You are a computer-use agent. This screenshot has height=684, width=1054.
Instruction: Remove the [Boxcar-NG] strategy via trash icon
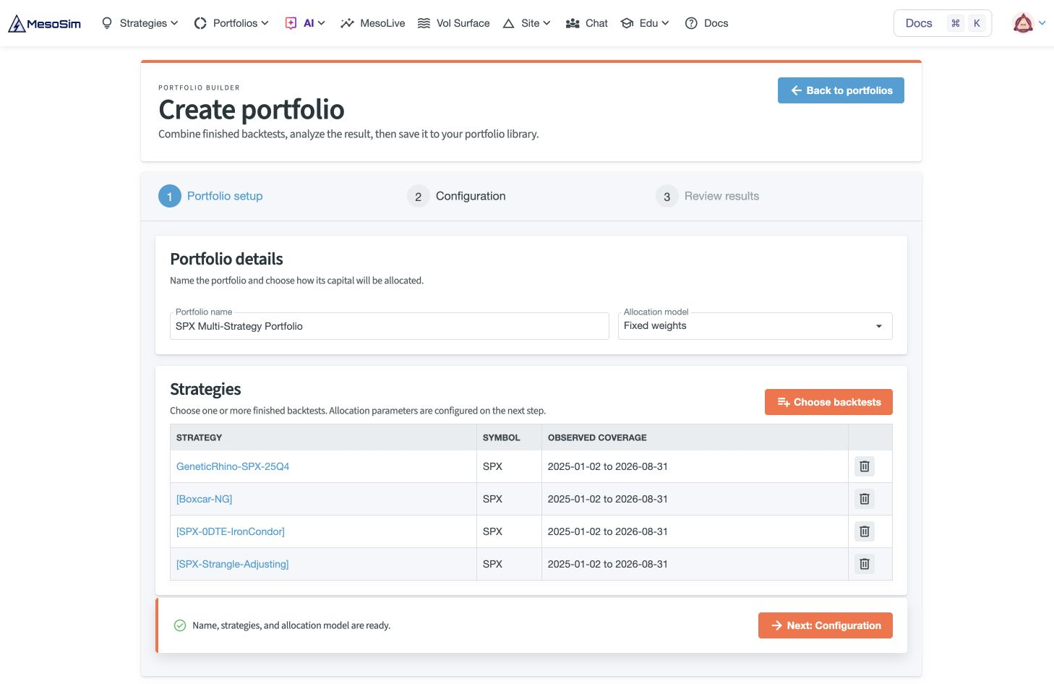(x=864, y=499)
